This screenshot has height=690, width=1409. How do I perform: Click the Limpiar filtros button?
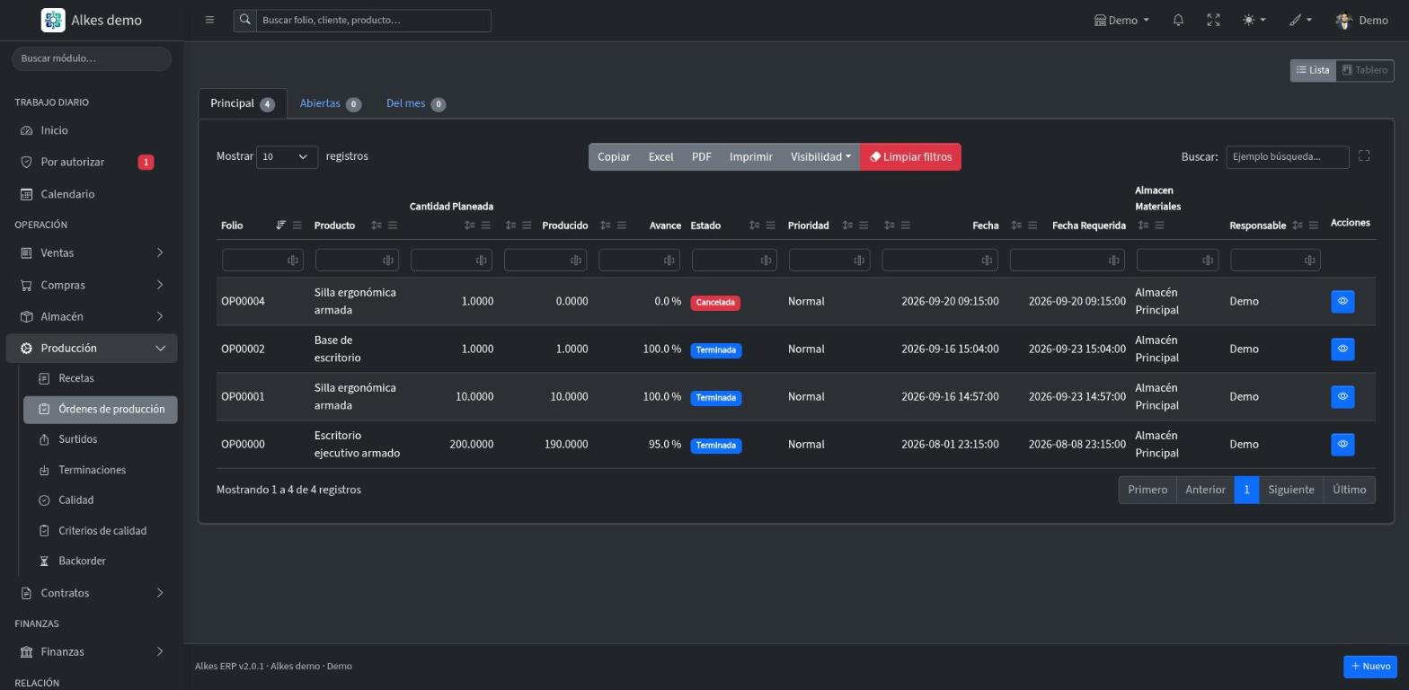[910, 156]
